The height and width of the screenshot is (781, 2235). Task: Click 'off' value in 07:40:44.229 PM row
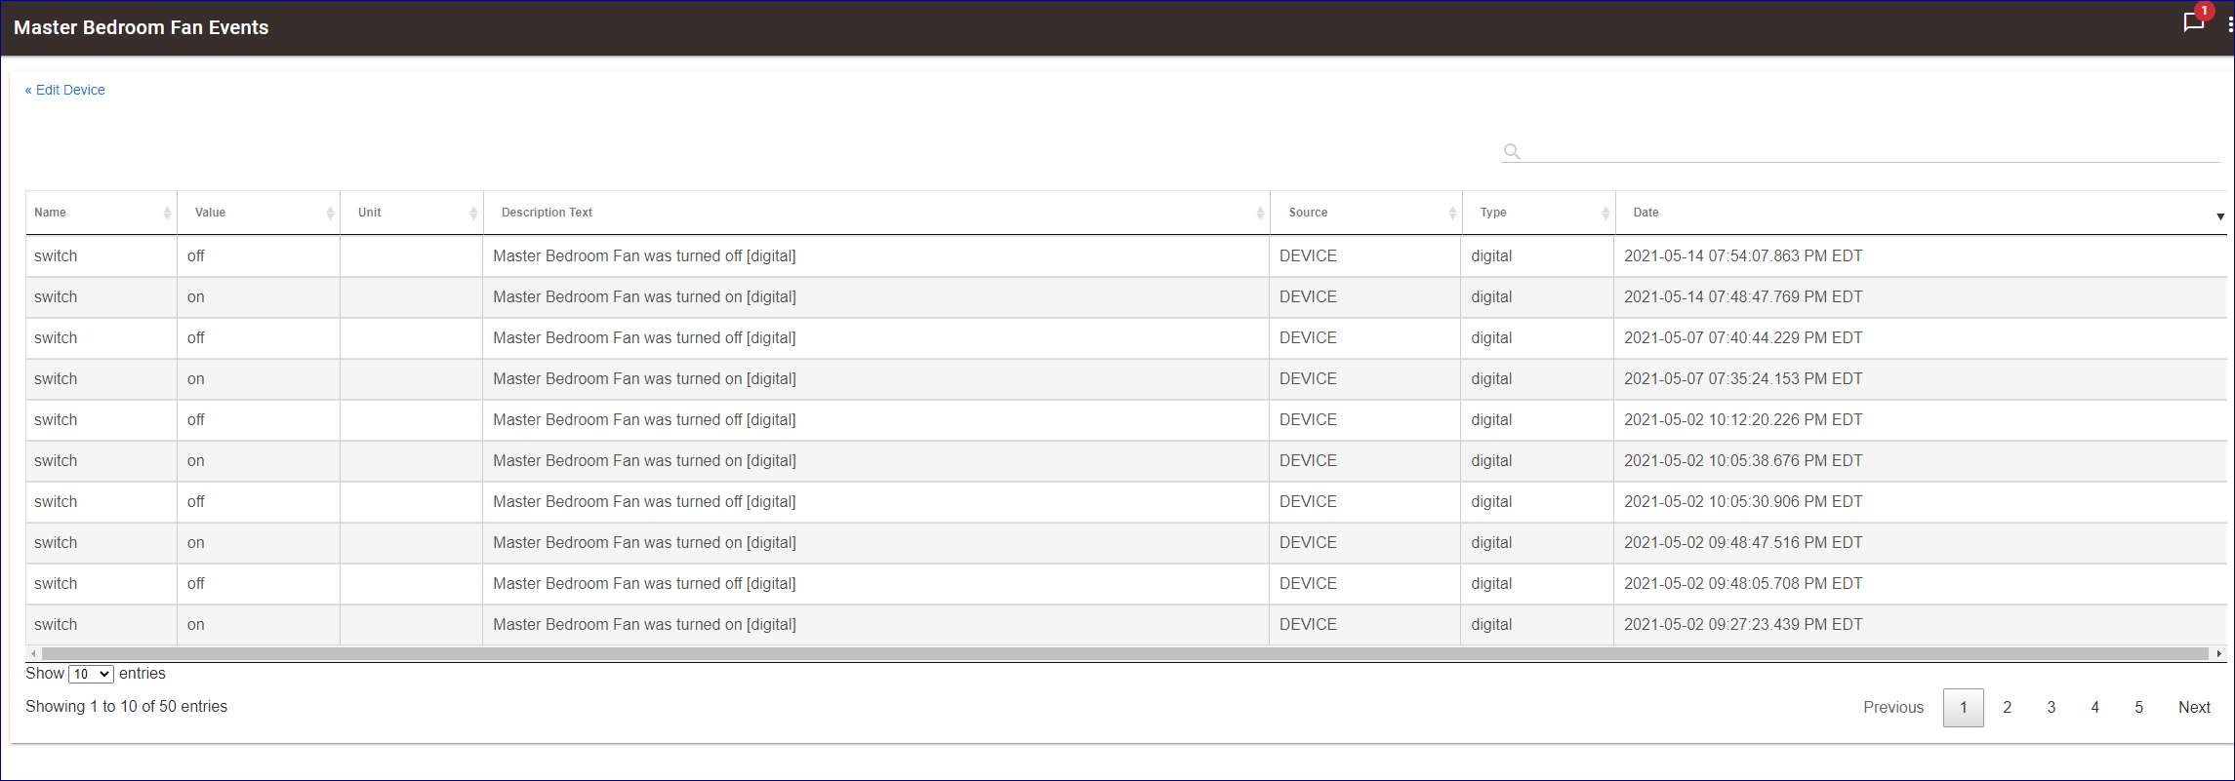(196, 338)
